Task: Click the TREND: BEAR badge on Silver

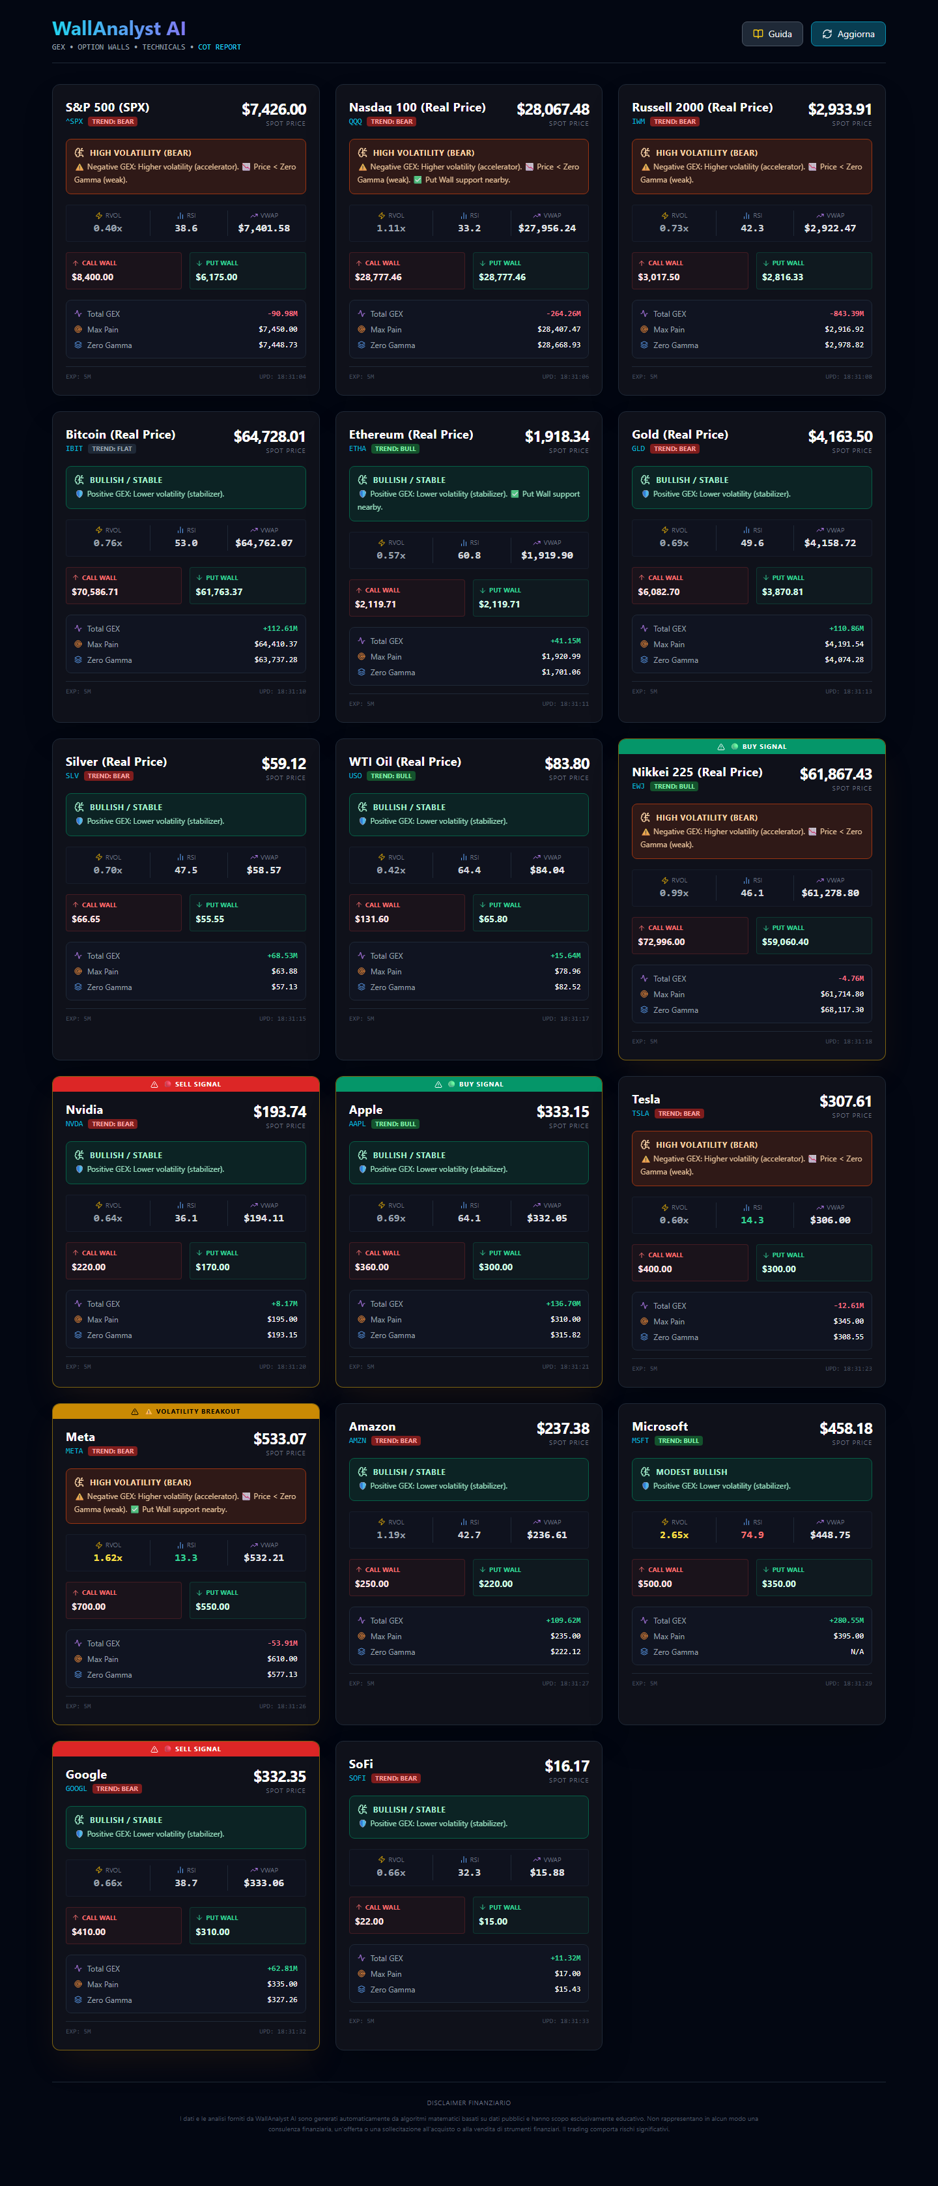Action: [109, 776]
